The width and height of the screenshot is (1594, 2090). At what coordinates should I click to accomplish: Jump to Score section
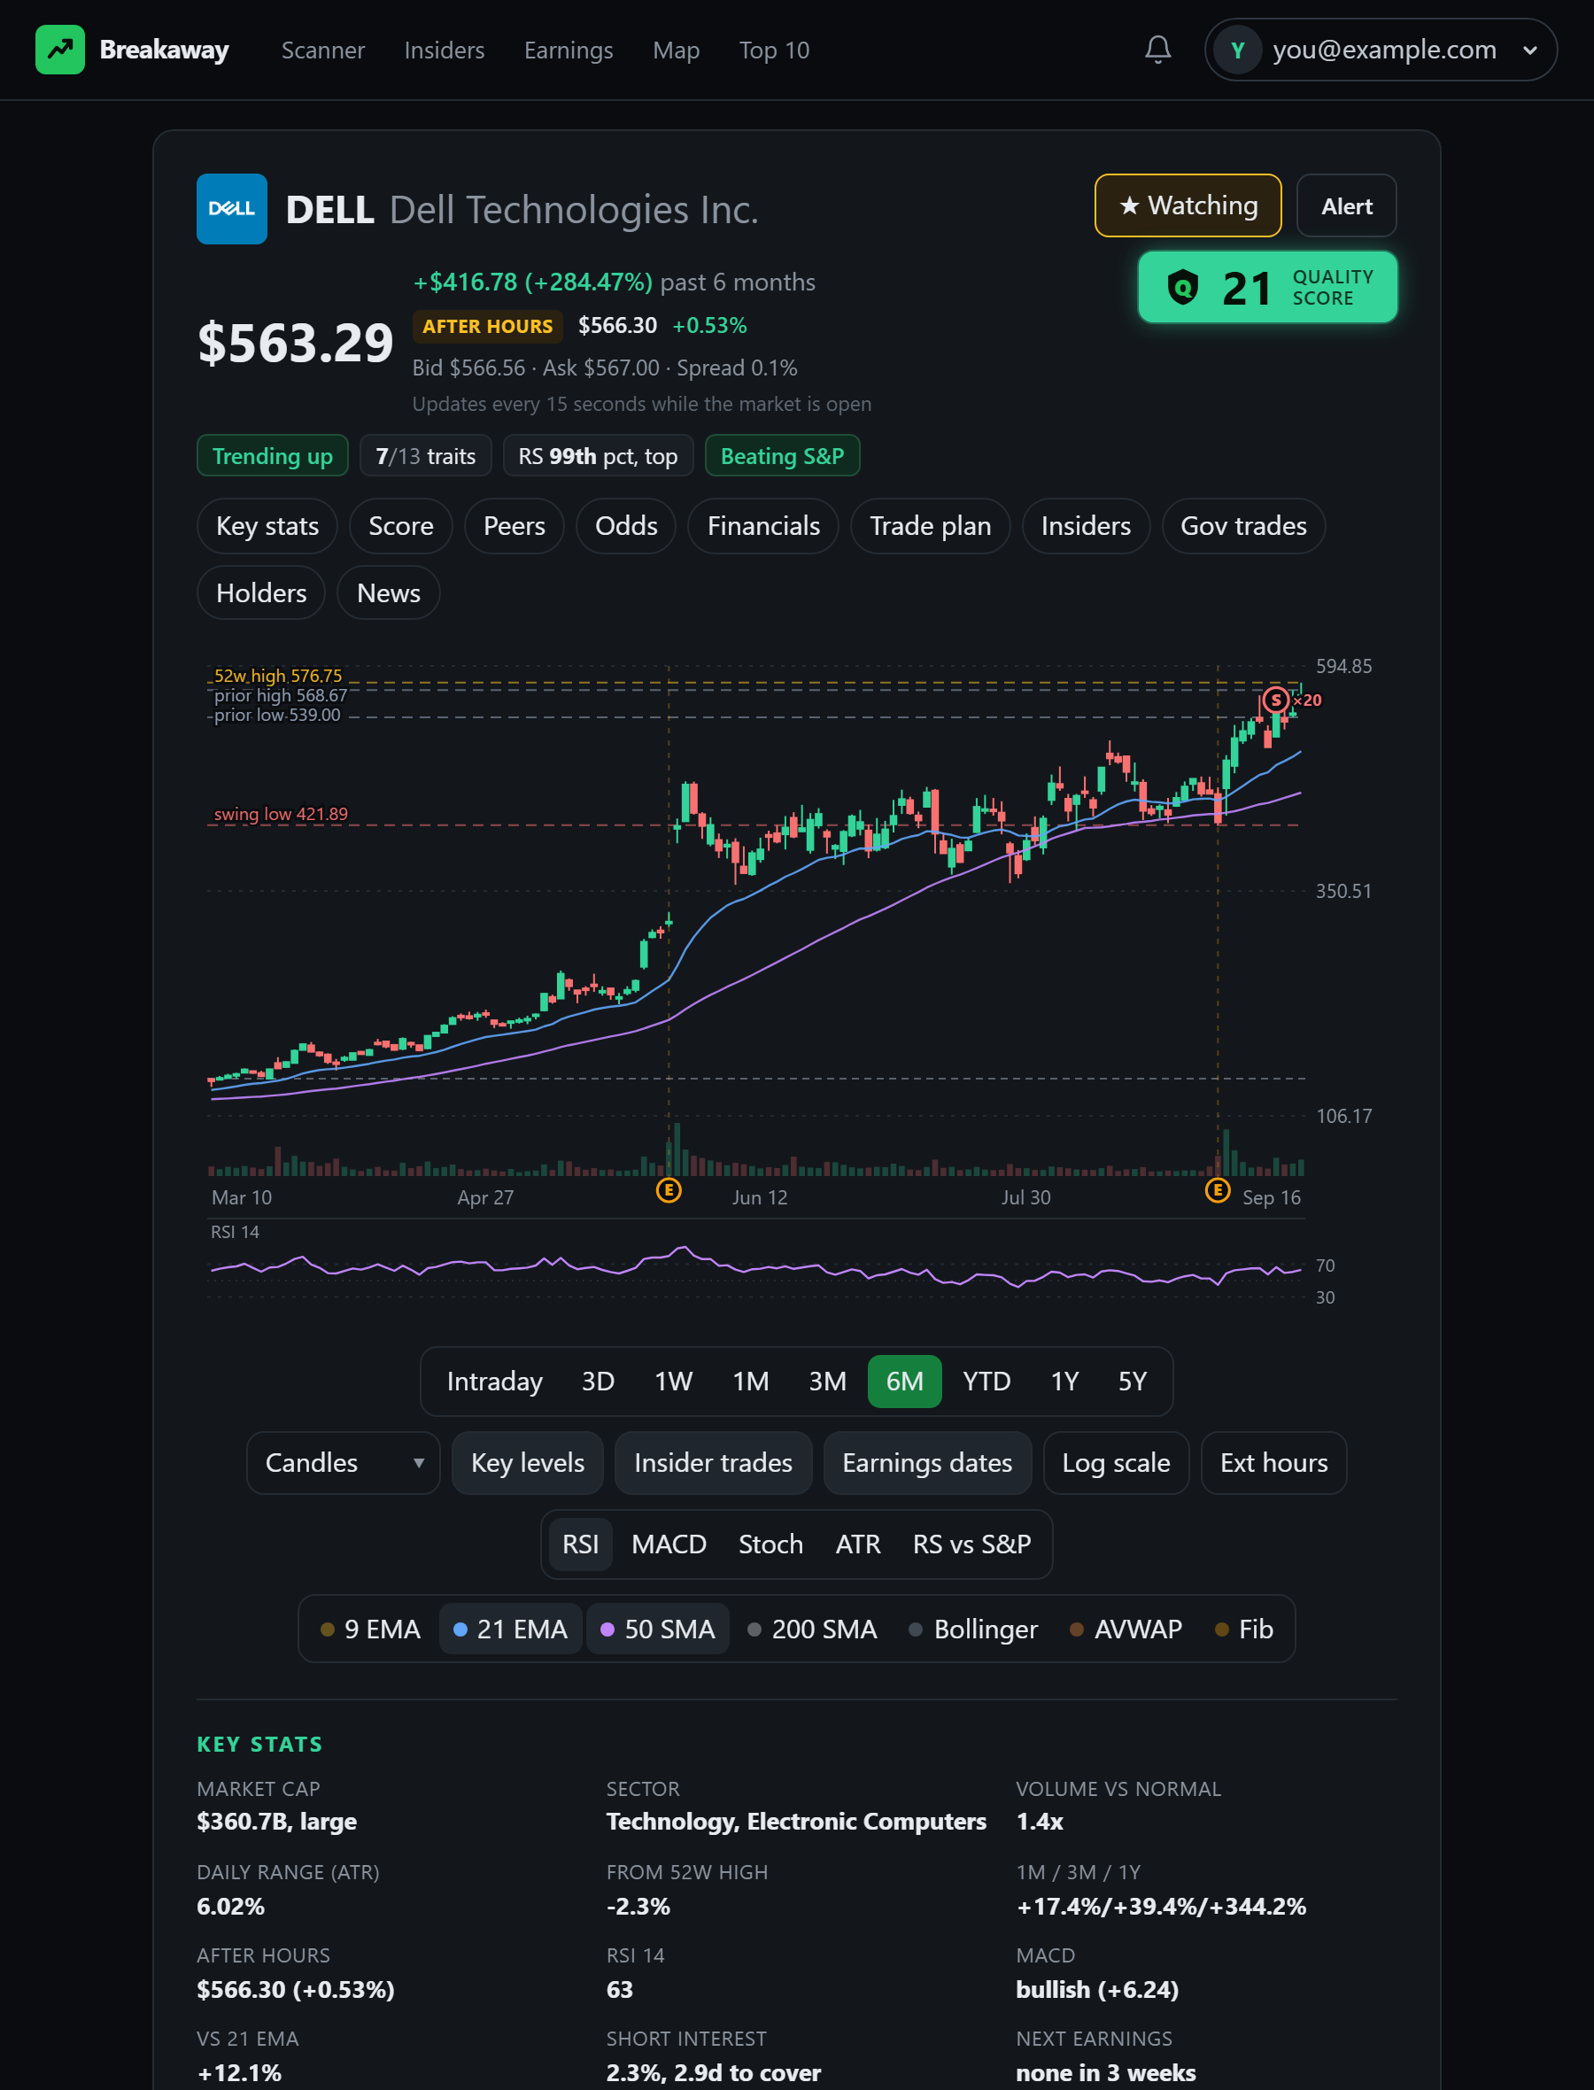(x=400, y=525)
